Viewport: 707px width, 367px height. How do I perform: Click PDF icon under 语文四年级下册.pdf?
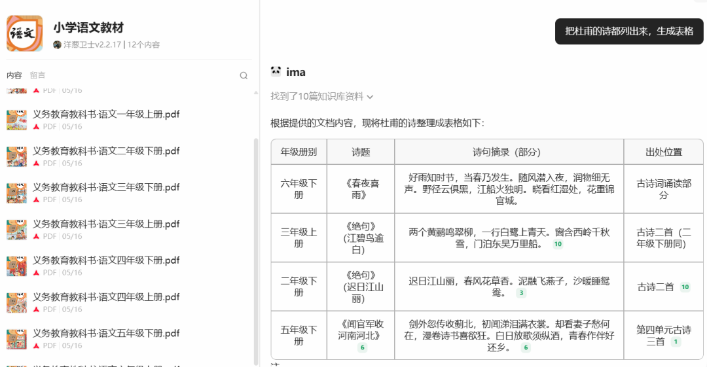[x=37, y=273]
